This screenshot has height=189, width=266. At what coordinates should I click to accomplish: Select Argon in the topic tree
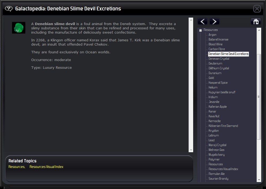212,35
